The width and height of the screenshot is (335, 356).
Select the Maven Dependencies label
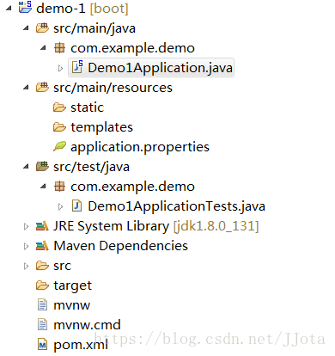(x=120, y=246)
